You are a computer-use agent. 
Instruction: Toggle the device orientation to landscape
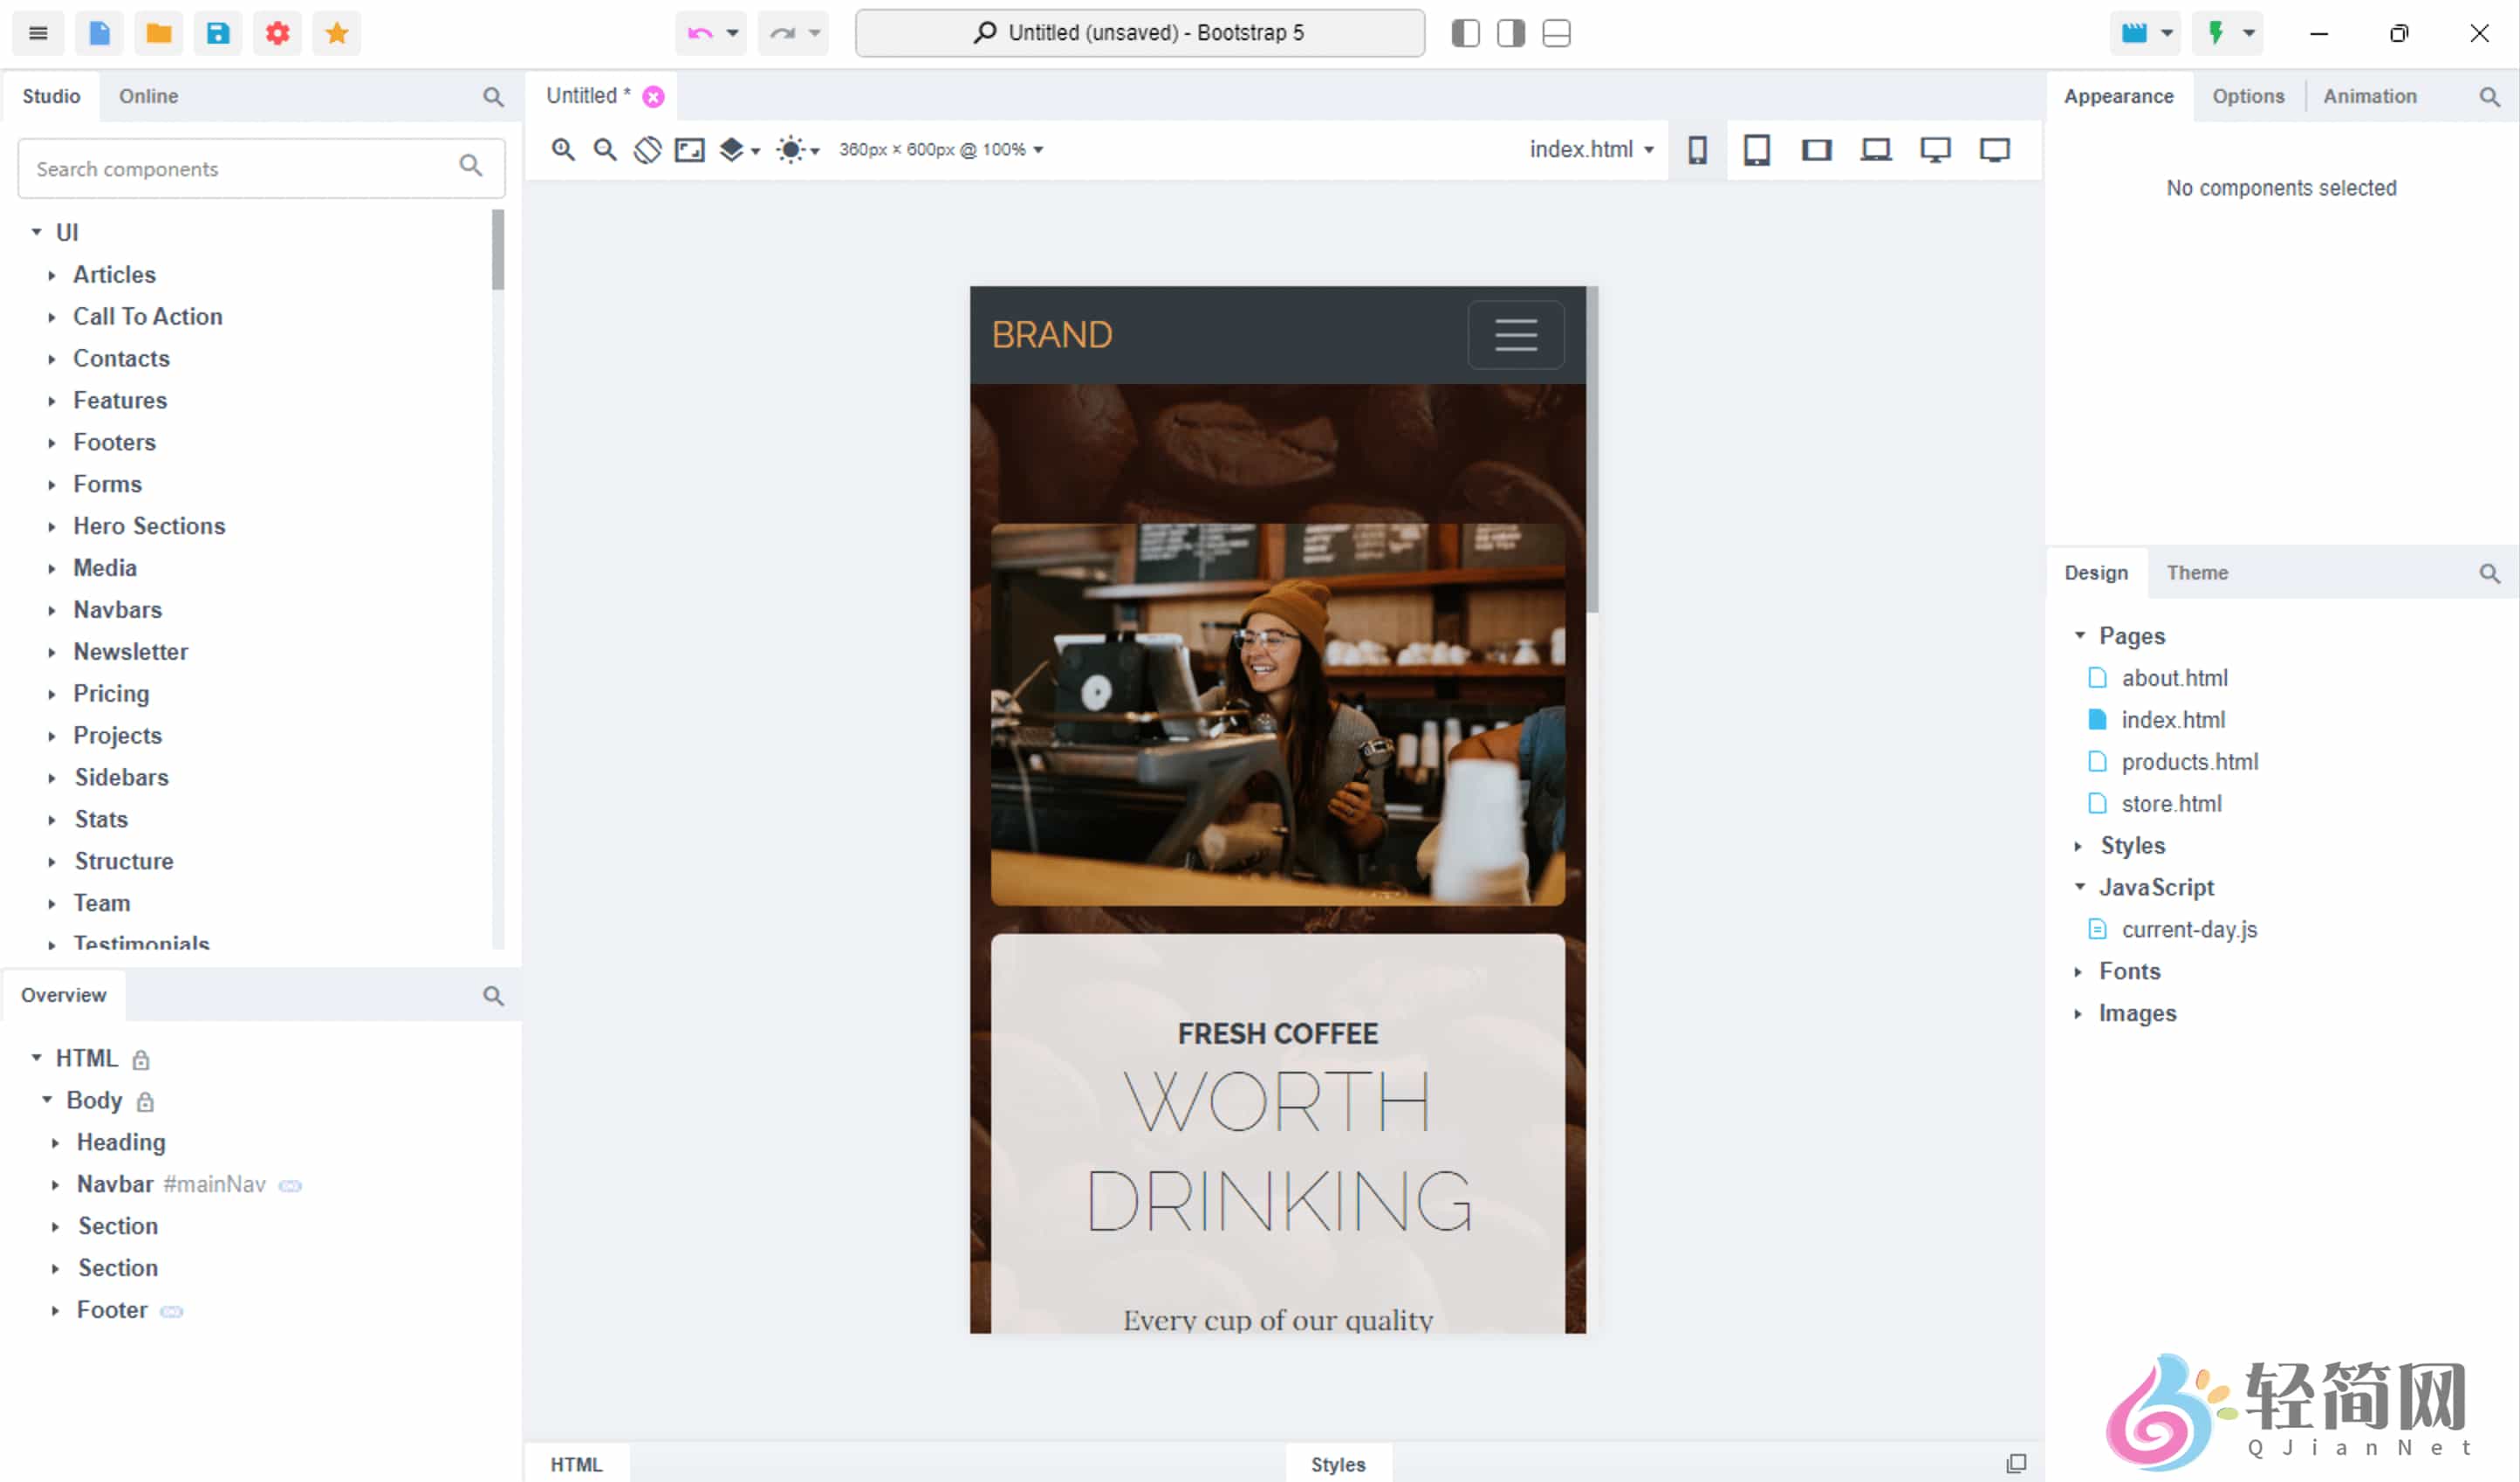point(647,149)
